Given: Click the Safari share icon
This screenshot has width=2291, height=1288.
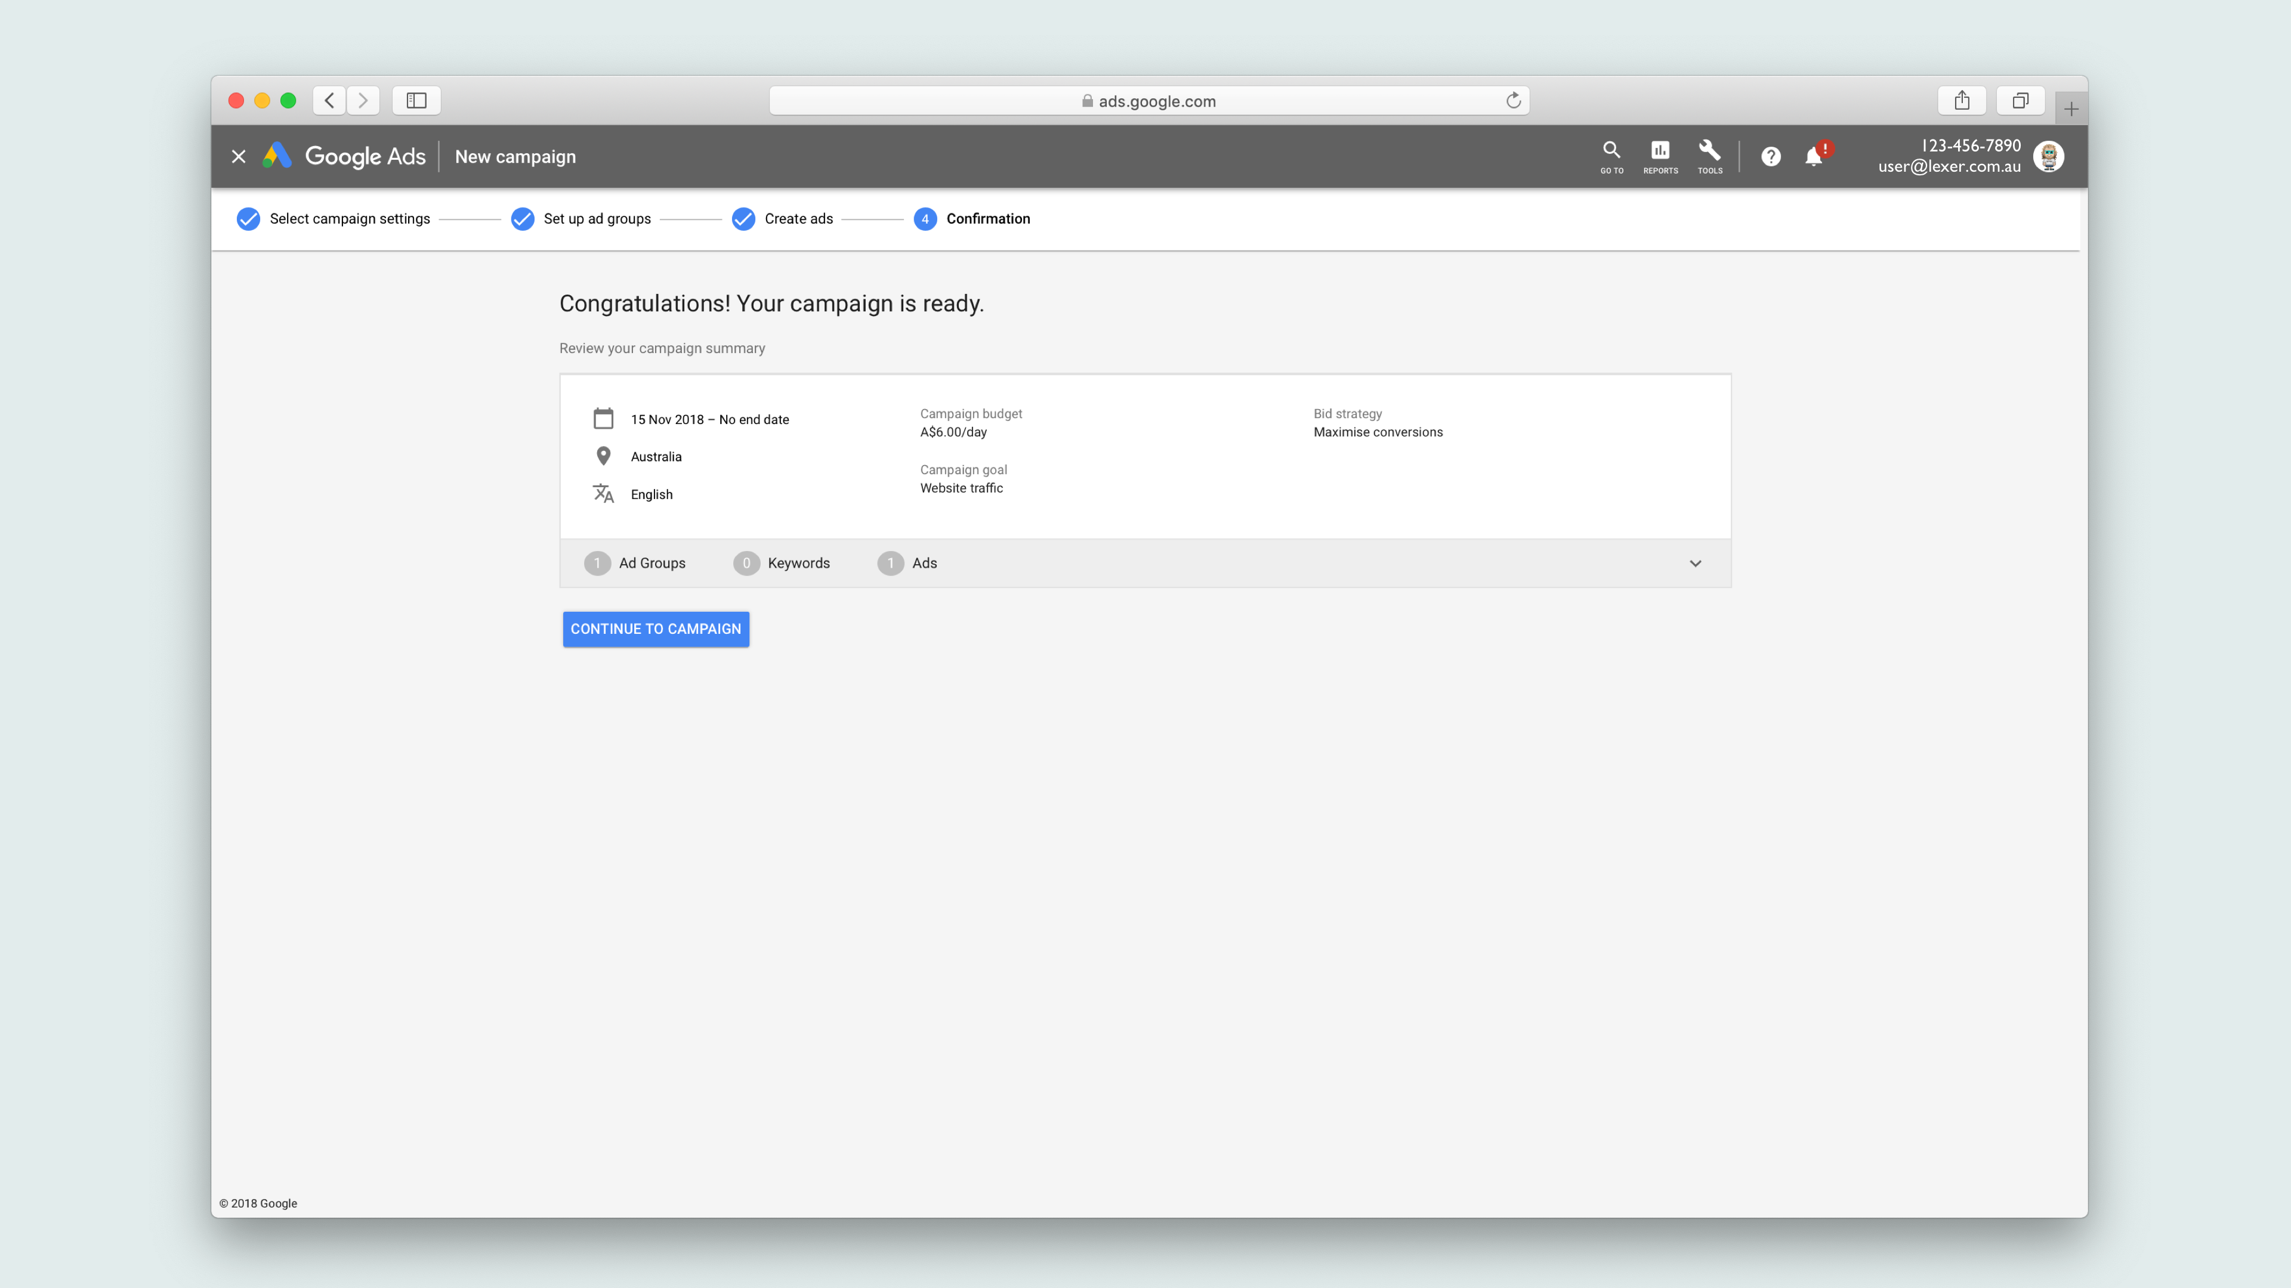Looking at the screenshot, I should 1961,100.
